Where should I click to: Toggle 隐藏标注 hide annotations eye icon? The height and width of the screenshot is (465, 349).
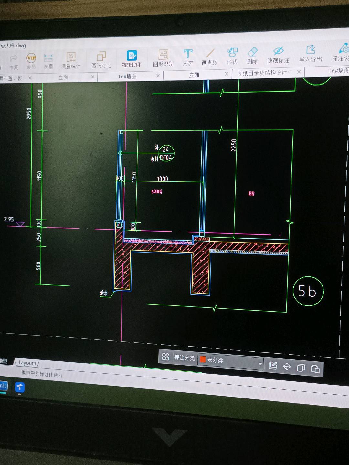[x=278, y=51]
